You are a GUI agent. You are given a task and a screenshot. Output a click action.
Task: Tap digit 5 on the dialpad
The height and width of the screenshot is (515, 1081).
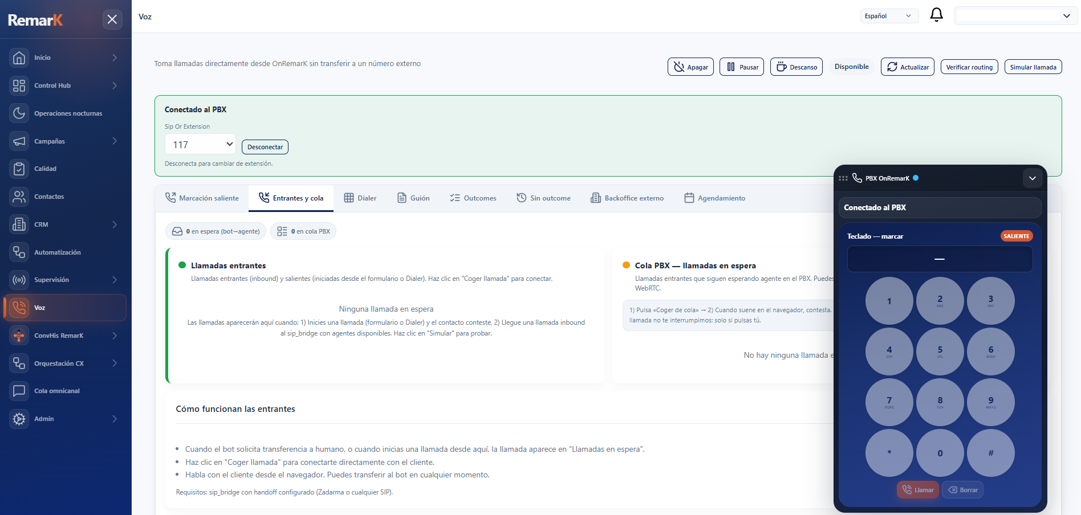tap(940, 351)
